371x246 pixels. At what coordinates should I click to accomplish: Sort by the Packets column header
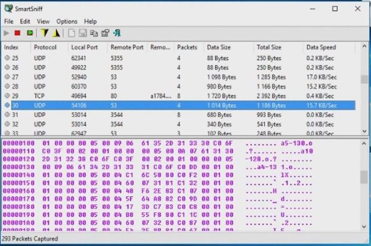tap(189, 47)
